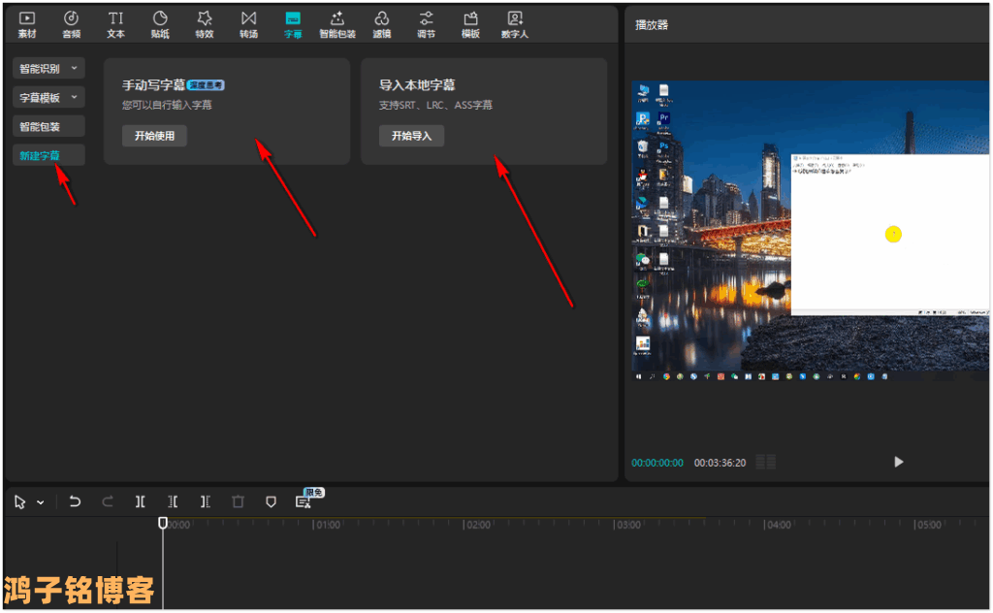Open the selection tool mode dropdown arrow

coord(41,502)
